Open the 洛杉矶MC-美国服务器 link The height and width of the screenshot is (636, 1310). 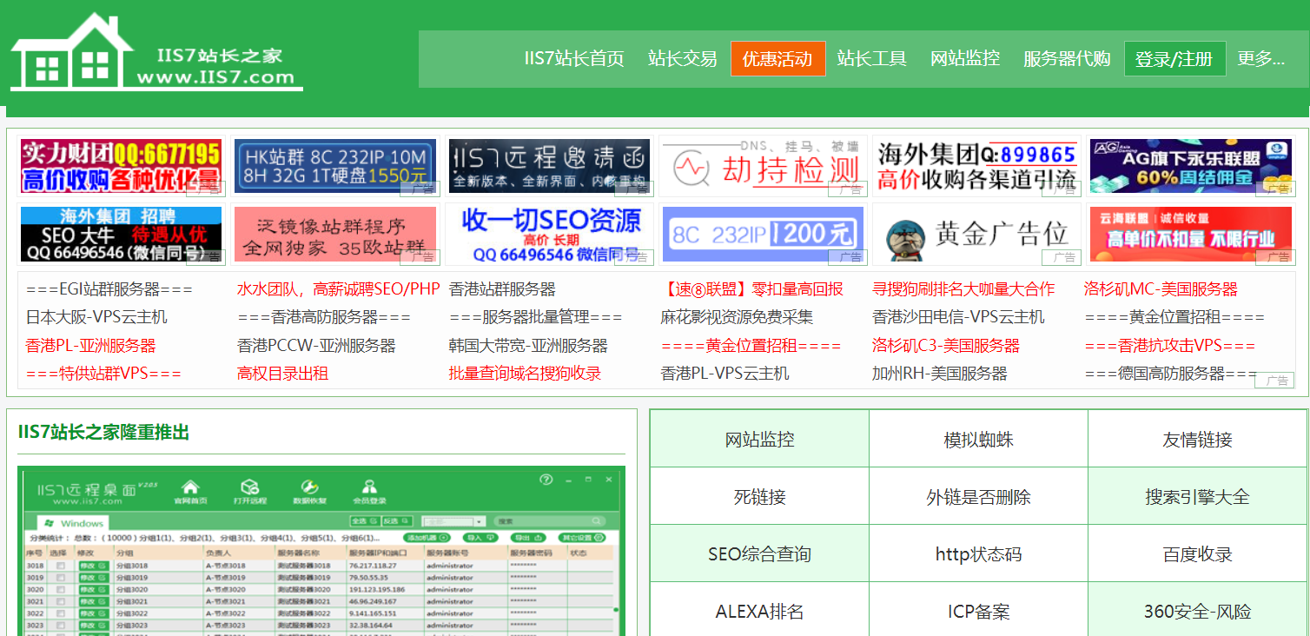coord(1161,289)
